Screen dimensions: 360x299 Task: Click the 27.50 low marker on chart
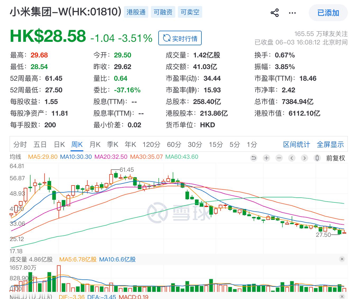pos(323,235)
